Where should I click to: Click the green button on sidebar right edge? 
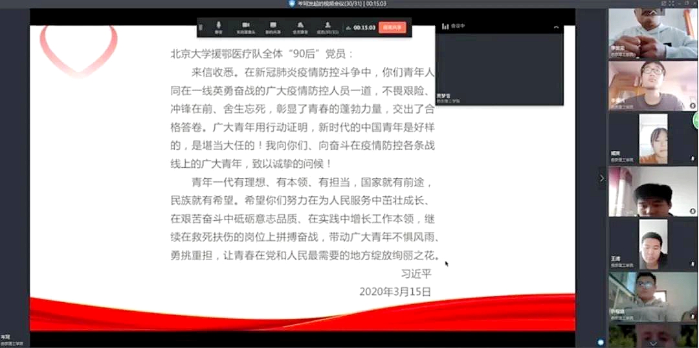(x=696, y=120)
